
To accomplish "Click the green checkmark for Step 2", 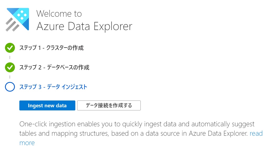I will tap(10, 67).
